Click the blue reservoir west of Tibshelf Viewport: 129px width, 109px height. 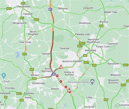coord(18,55)
